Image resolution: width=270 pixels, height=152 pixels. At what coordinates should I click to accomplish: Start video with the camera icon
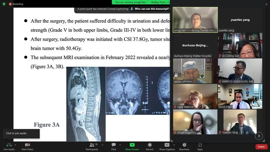tap(27, 145)
